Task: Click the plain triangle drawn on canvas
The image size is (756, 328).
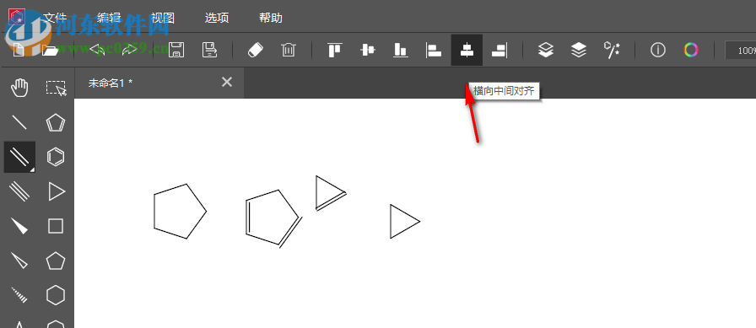Action: point(404,222)
